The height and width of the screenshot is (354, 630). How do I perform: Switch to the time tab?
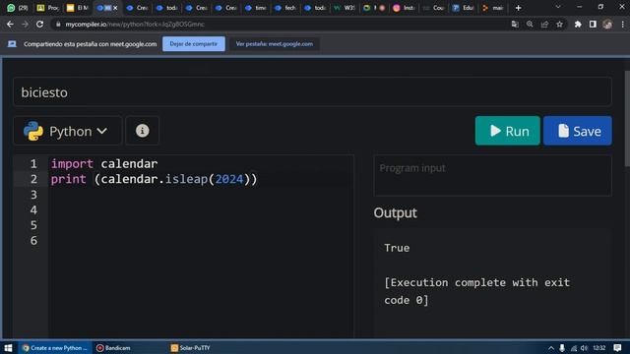pyautogui.click(x=256, y=8)
